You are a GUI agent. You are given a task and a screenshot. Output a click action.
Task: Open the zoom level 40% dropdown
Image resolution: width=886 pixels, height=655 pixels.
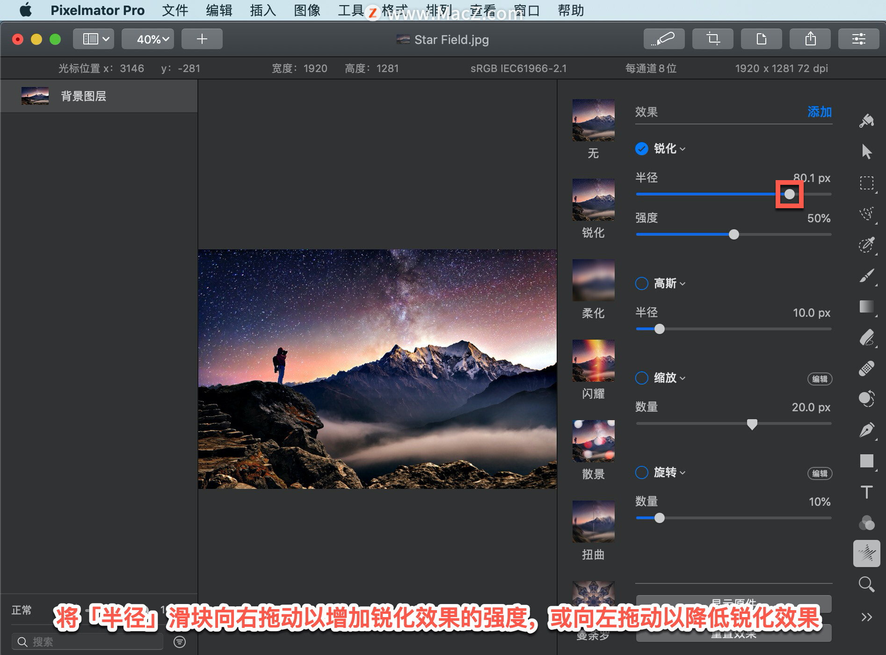pyautogui.click(x=148, y=39)
